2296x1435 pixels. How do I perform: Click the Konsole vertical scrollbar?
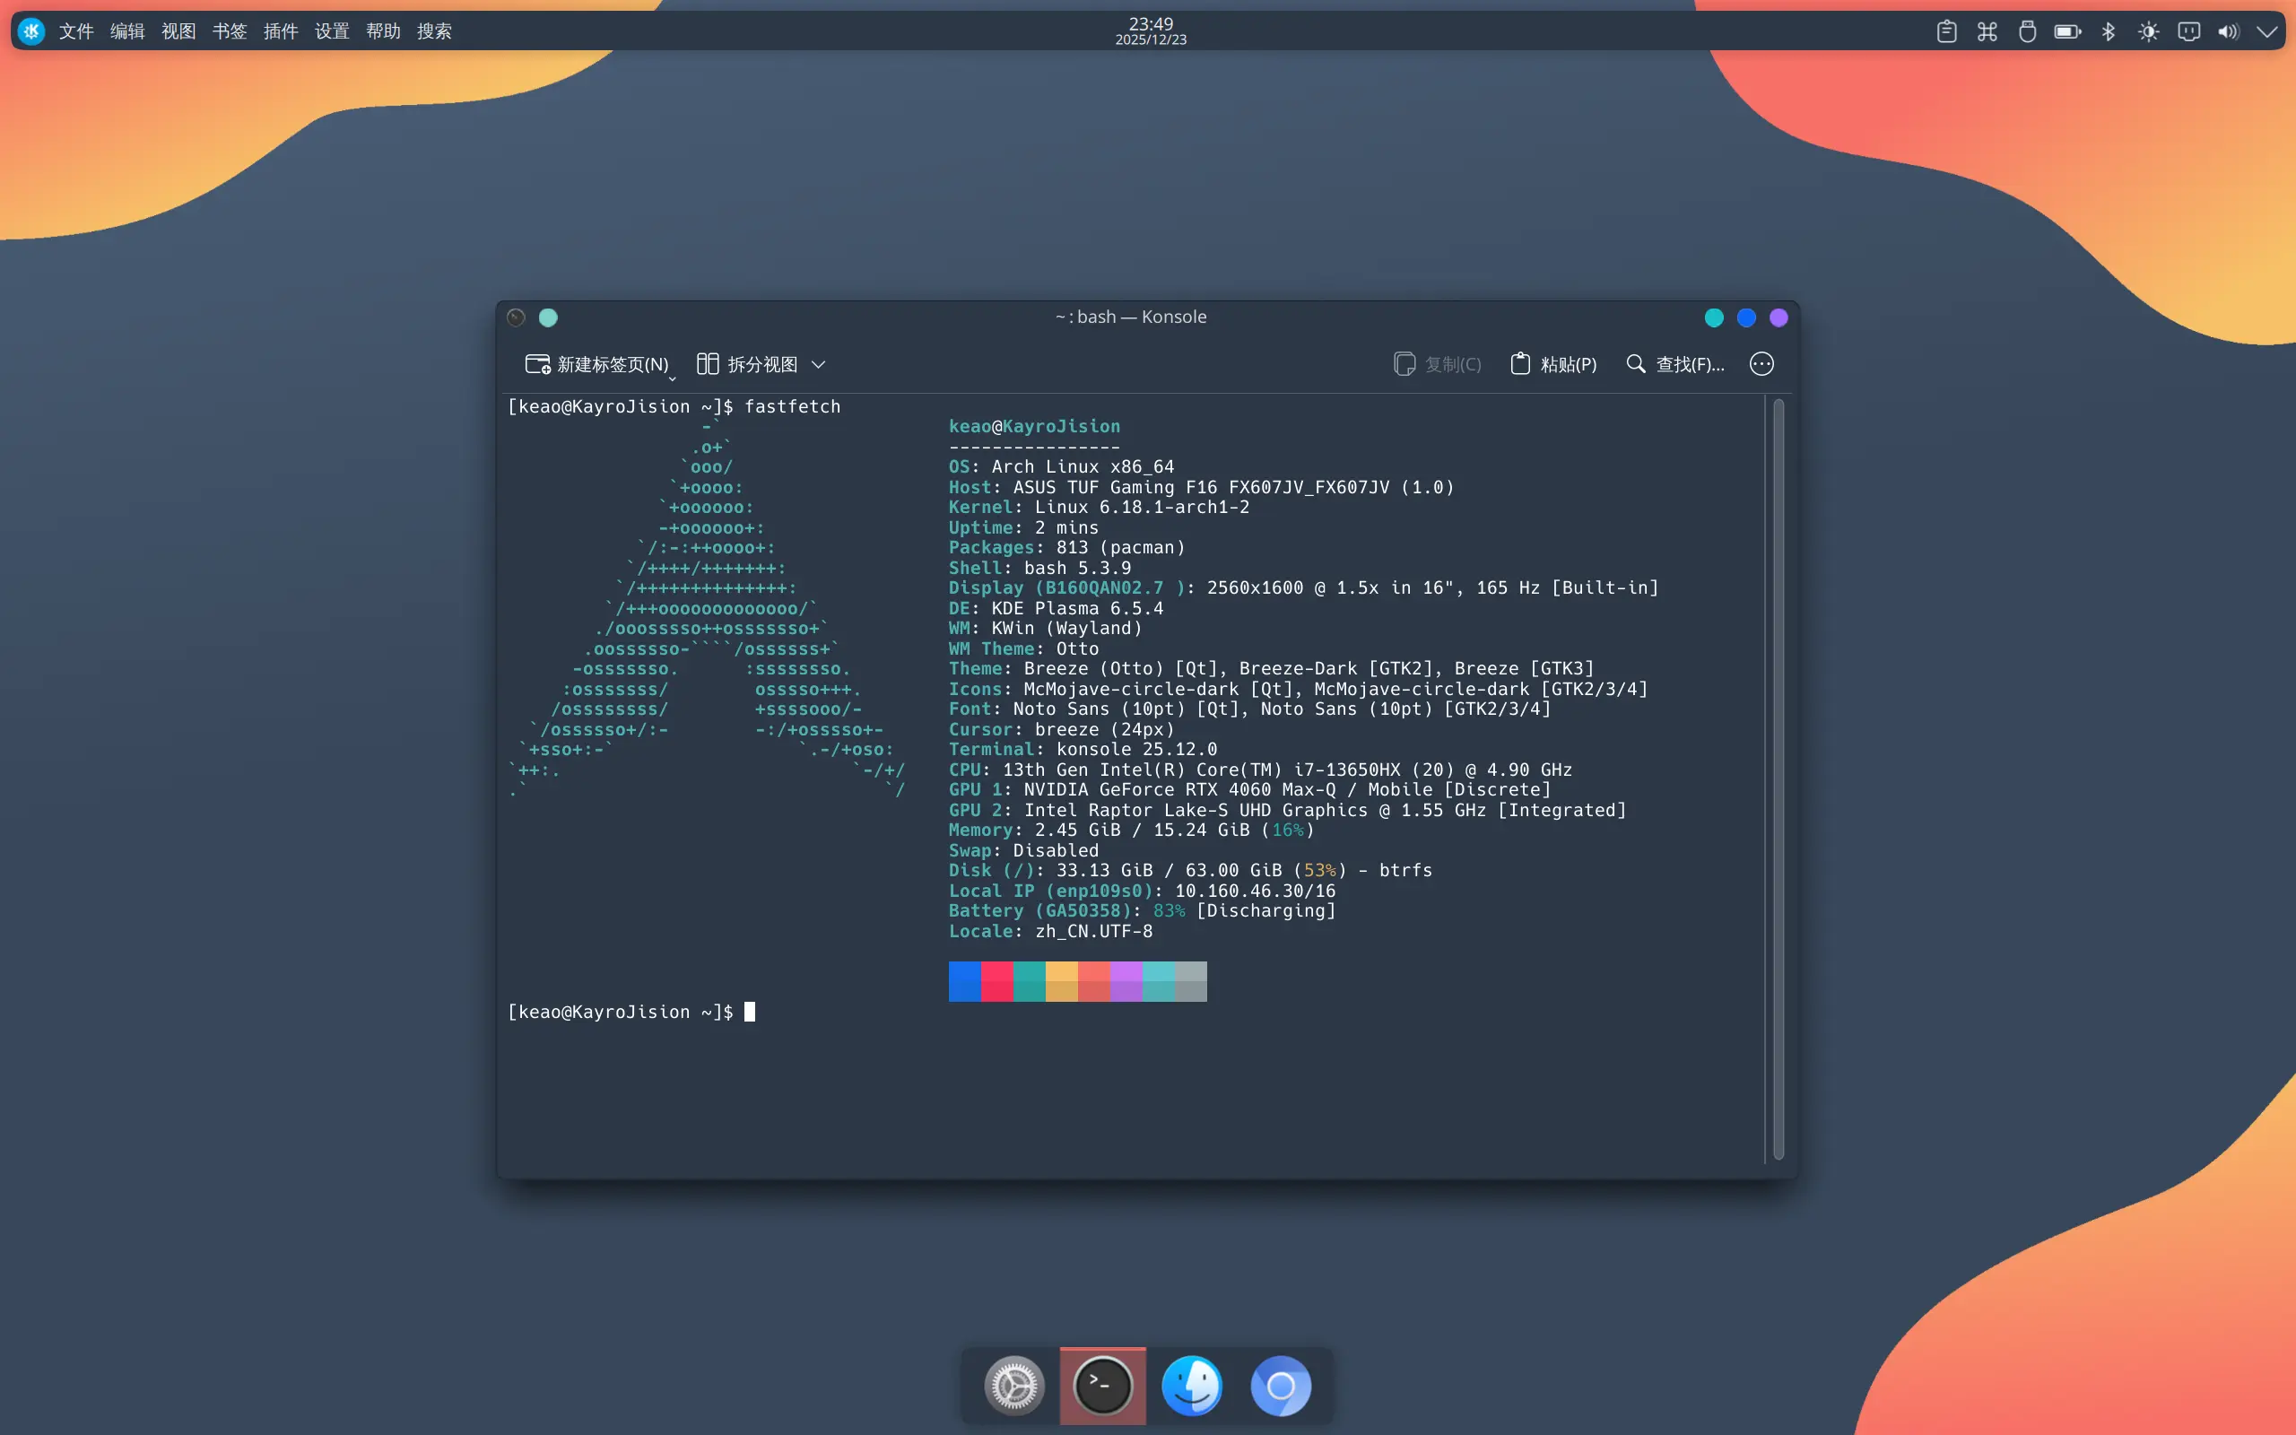tap(1778, 778)
